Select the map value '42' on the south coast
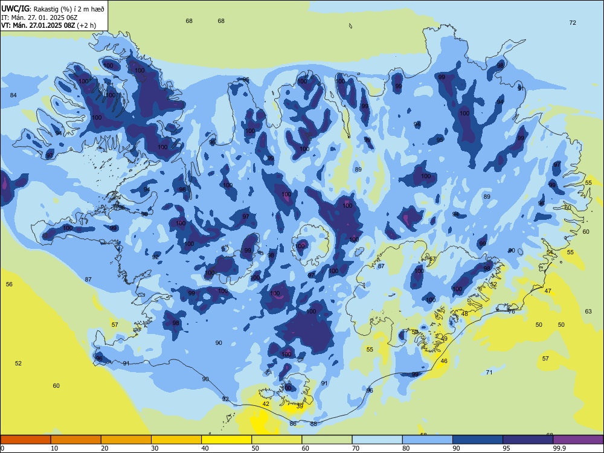This screenshot has width=604, height=453. tap(266, 403)
